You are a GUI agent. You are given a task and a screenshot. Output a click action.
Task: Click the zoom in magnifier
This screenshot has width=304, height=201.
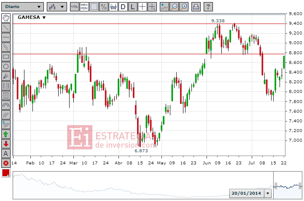(184, 7)
